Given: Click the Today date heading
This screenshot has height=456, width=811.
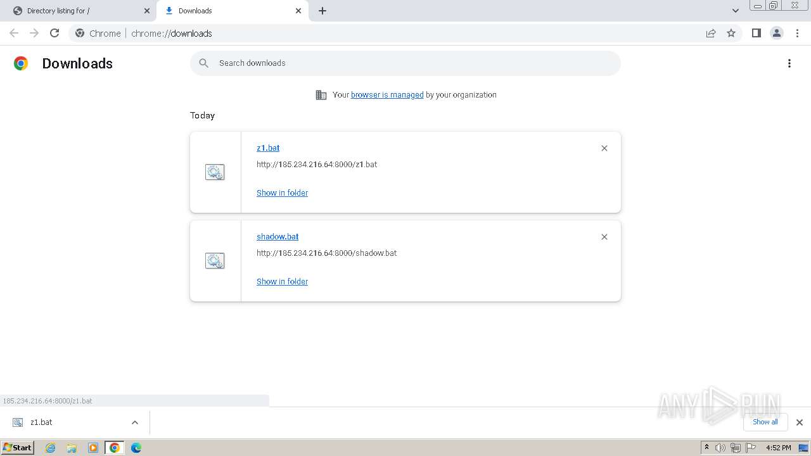Looking at the screenshot, I should click(202, 115).
